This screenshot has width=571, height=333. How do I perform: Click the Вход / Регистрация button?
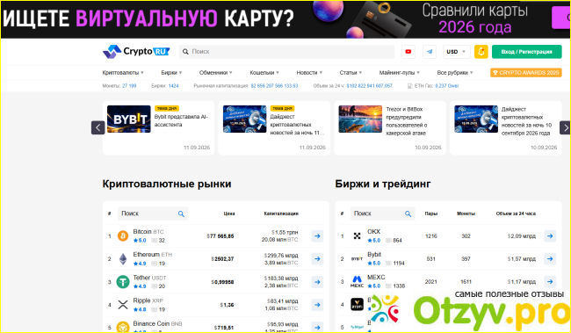click(526, 52)
